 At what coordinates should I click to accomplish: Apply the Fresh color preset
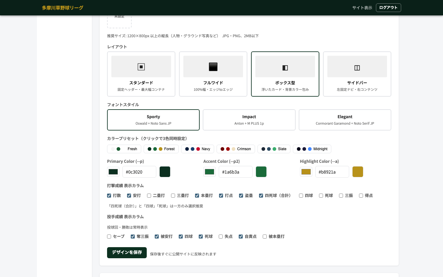pyautogui.click(x=124, y=149)
